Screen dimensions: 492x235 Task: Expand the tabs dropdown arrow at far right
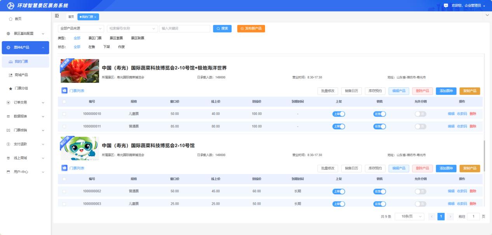(x=488, y=15)
